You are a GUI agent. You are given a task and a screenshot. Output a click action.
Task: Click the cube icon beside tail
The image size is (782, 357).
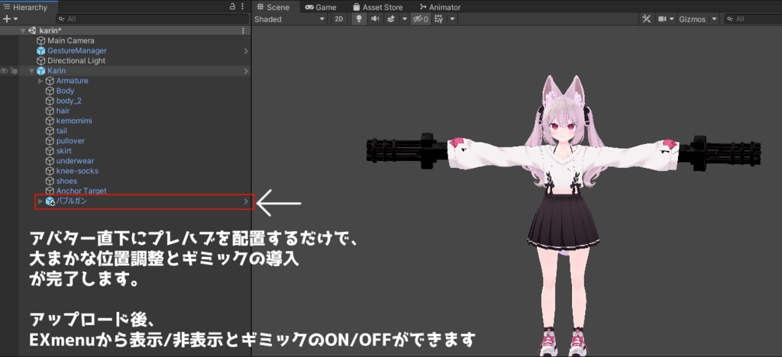tap(50, 130)
